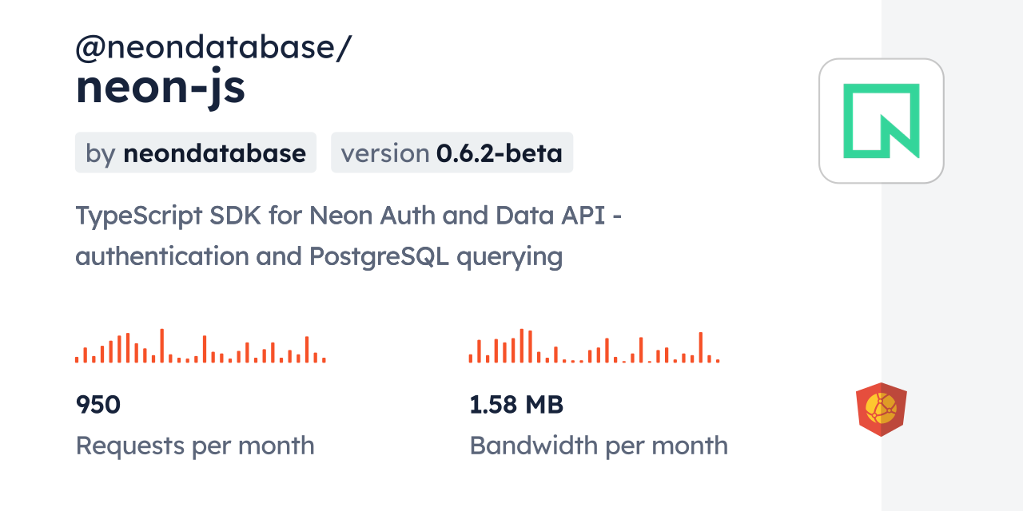Click the "@neondatabase/" scope text
Image resolution: width=1023 pixels, height=511 pixels.
(213, 48)
